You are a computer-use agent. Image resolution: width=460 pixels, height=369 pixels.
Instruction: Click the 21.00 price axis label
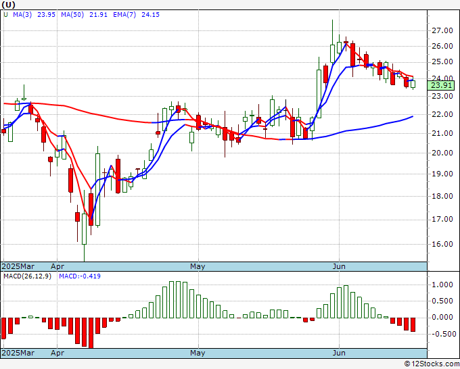click(442, 133)
